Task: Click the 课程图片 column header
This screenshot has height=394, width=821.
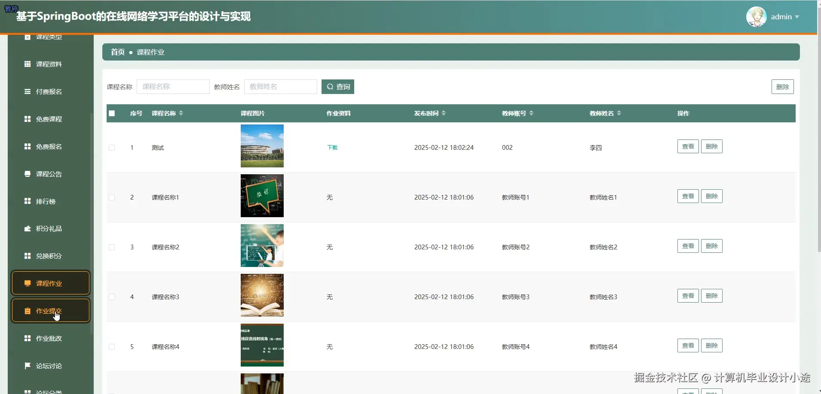Action: (253, 113)
